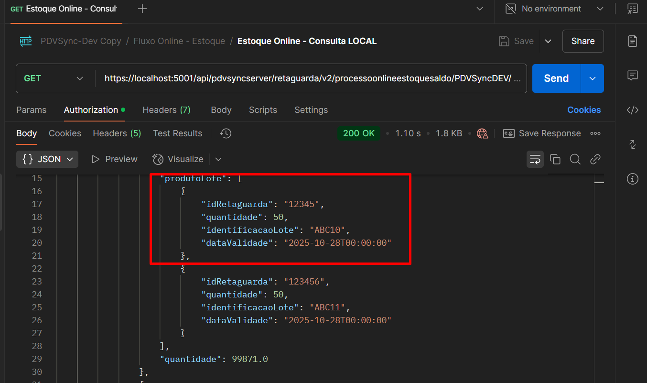This screenshot has height=383, width=647.
Task: Open the Test Results response tab
Action: [x=177, y=133]
